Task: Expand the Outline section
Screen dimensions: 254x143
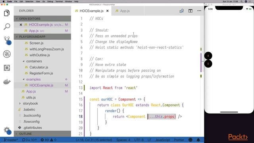Action: pyautogui.click(x=42, y=134)
